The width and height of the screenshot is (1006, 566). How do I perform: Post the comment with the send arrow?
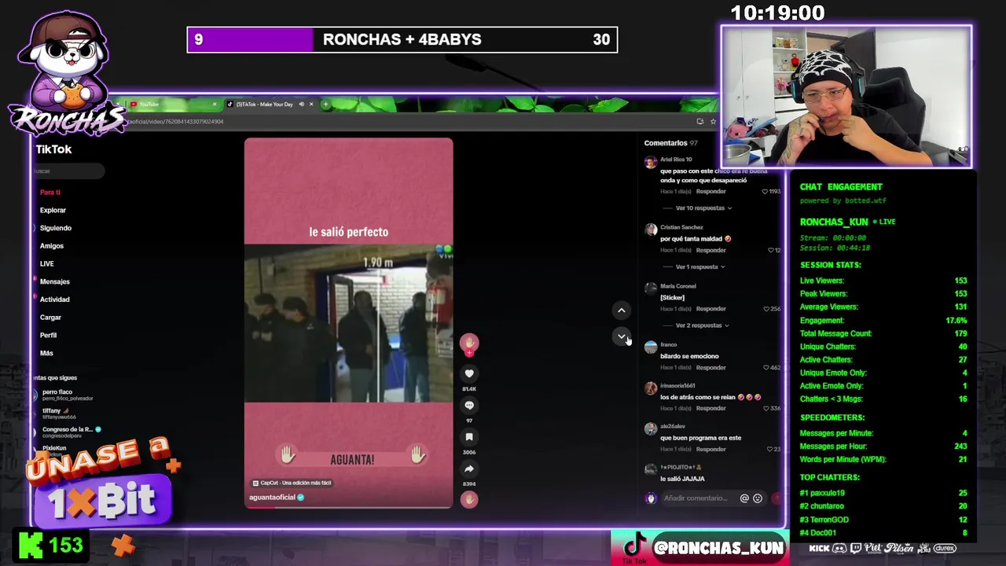(777, 498)
